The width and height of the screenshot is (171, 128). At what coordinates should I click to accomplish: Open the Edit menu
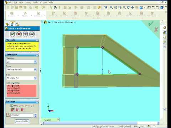coord(15,2)
